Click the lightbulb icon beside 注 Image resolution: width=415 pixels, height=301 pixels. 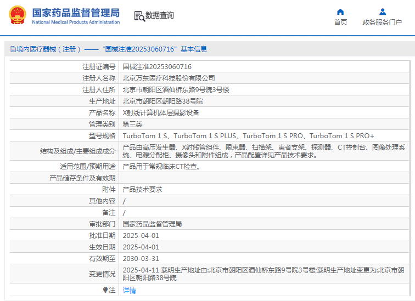(x=105, y=290)
